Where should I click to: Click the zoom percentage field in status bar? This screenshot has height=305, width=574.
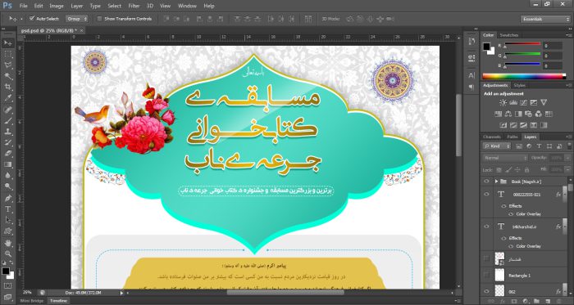[x=27, y=293]
